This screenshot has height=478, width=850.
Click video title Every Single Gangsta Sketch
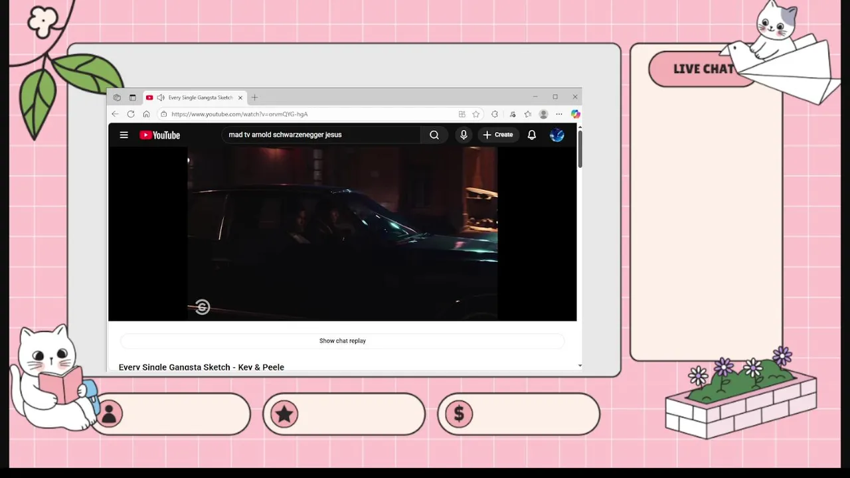click(201, 367)
